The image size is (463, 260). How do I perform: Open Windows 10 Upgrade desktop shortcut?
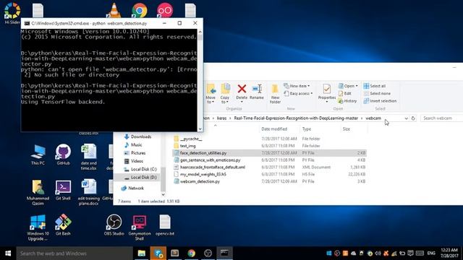(x=38, y=227)
